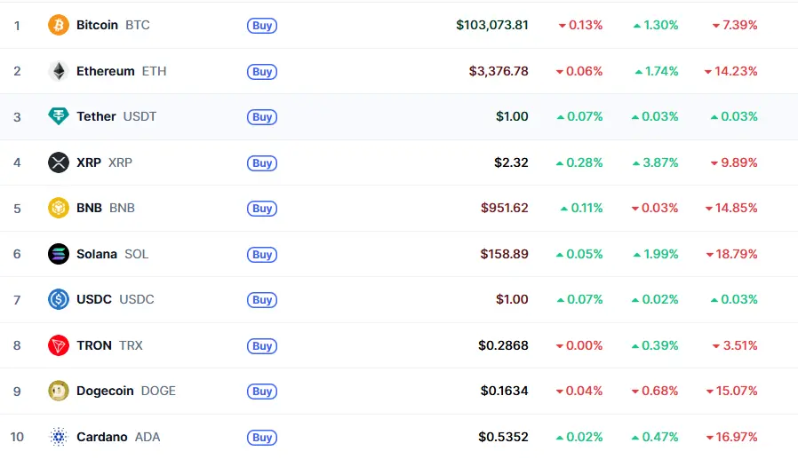Click Buy in the Cardano row
798x459 pixels.
coord(262,437)
